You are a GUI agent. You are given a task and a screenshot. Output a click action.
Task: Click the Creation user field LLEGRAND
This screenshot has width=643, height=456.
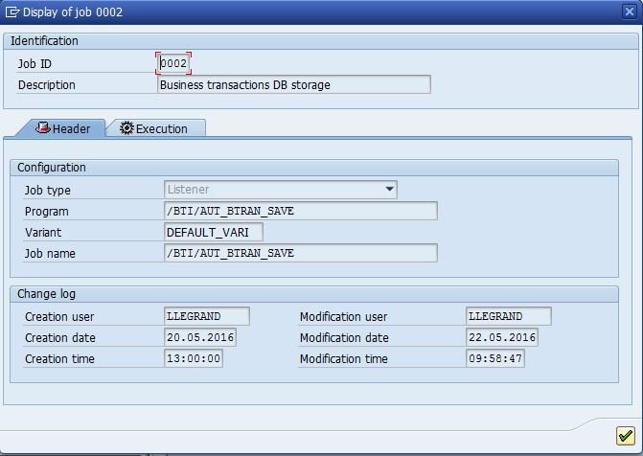(x=207, y=316)
